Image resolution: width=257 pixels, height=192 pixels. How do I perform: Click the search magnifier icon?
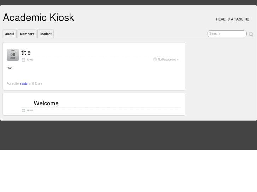(x=251, y=34)
